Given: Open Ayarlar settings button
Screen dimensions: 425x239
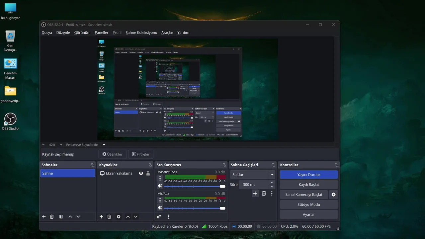Looking at the screenshot, I should [309, 214].
